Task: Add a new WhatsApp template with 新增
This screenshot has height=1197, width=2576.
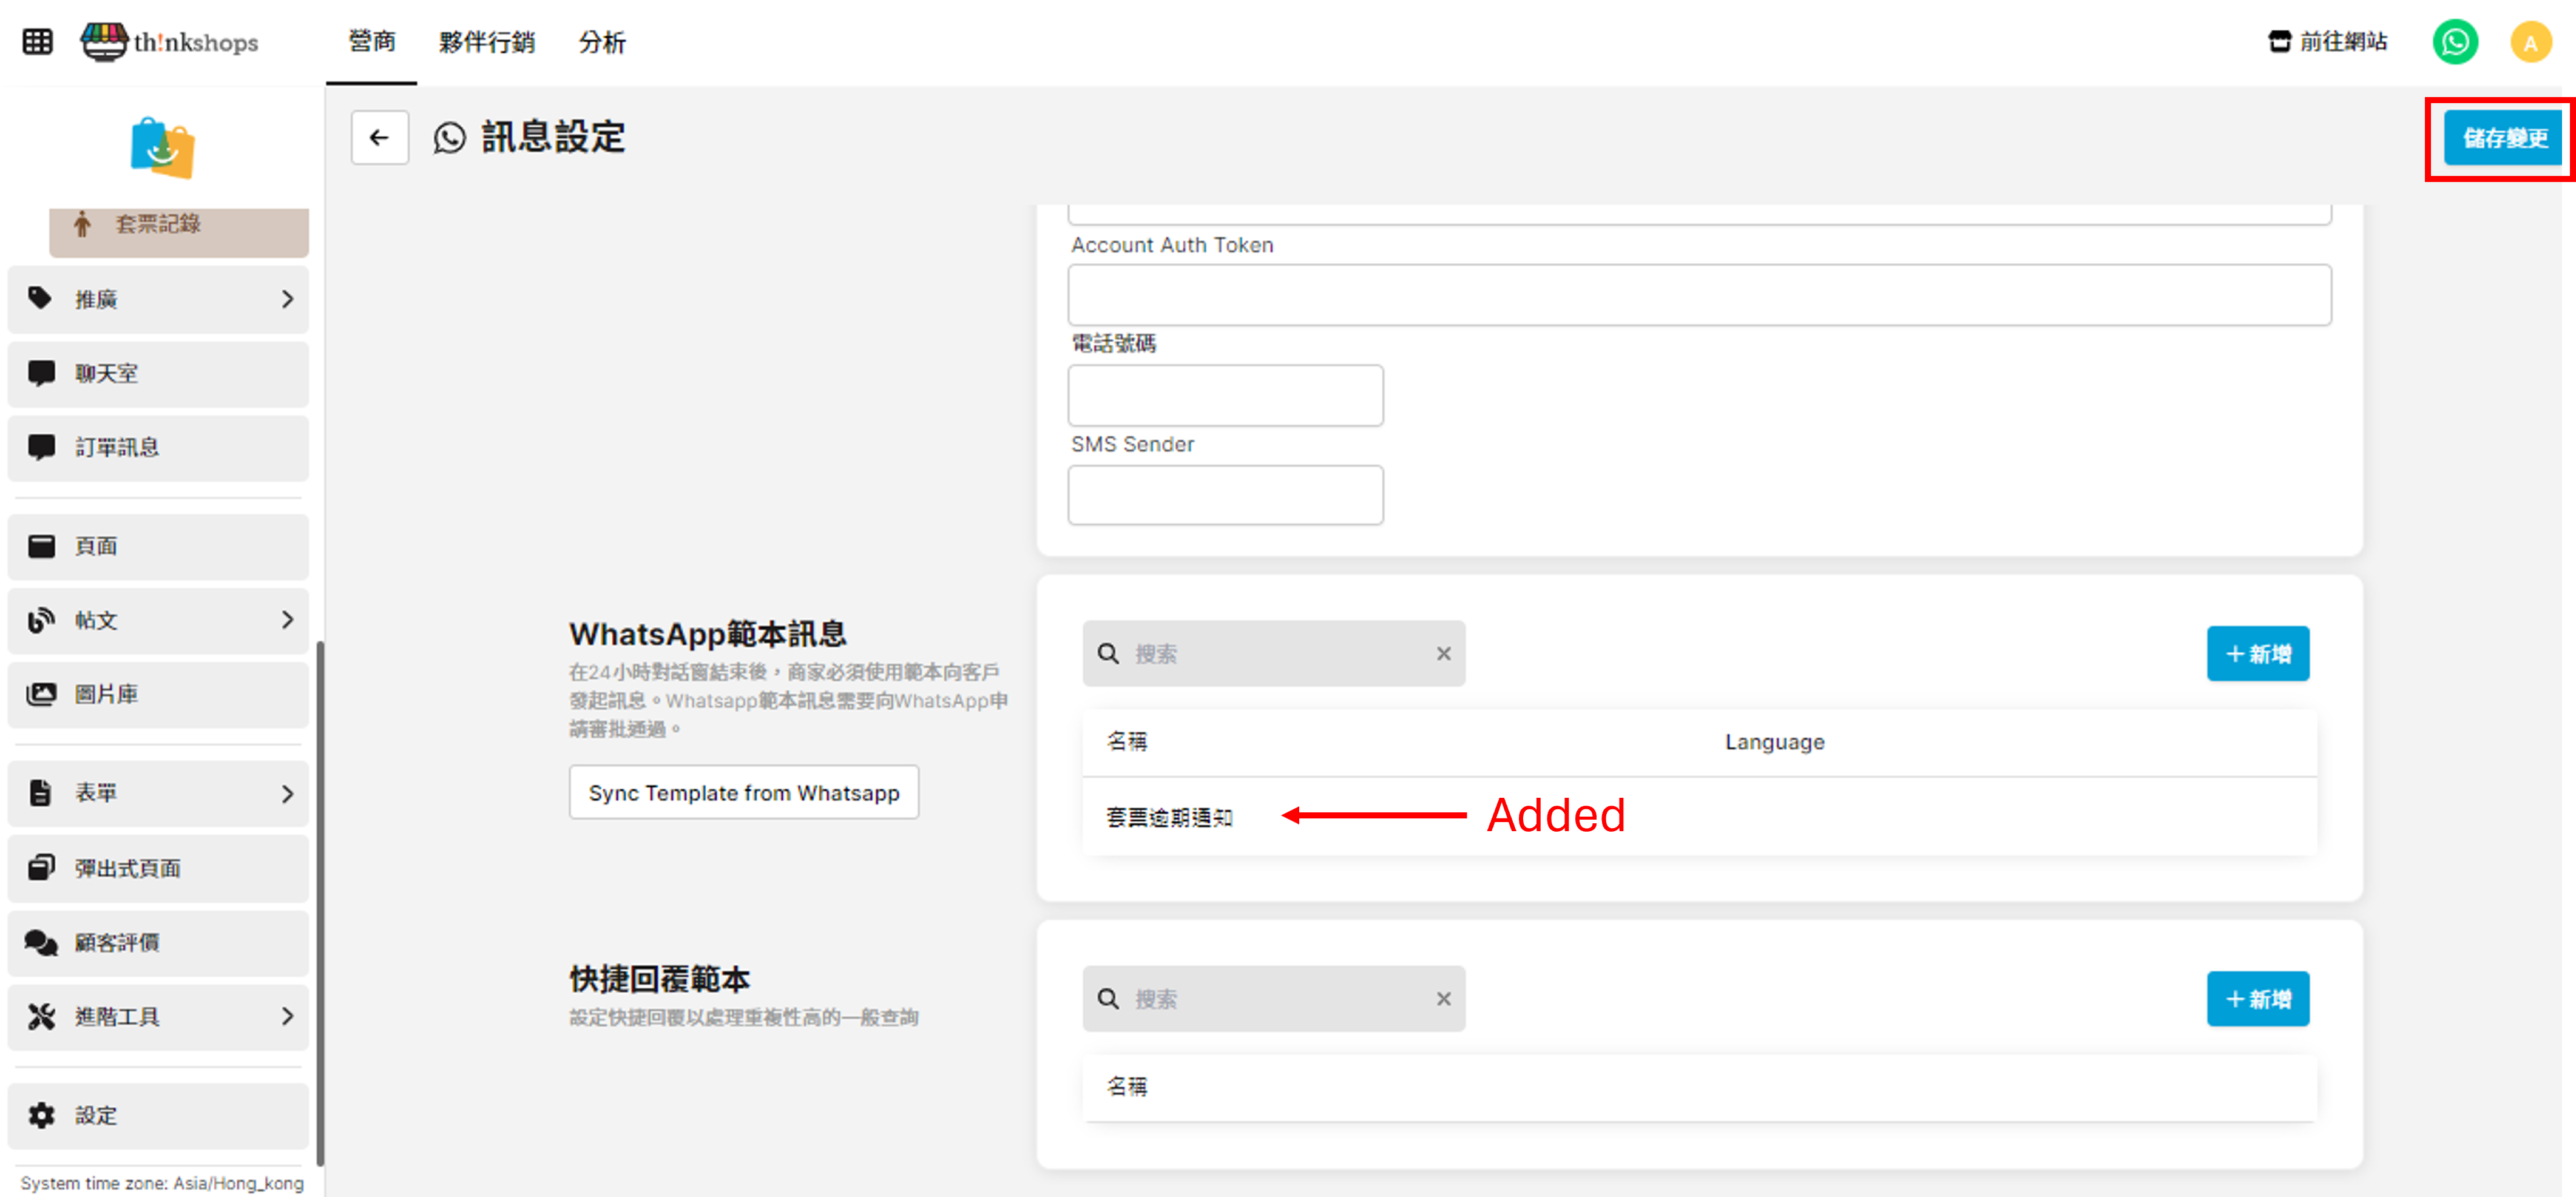Action: [2257, 654]
